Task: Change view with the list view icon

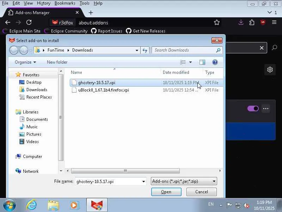Action: [183, 62]
